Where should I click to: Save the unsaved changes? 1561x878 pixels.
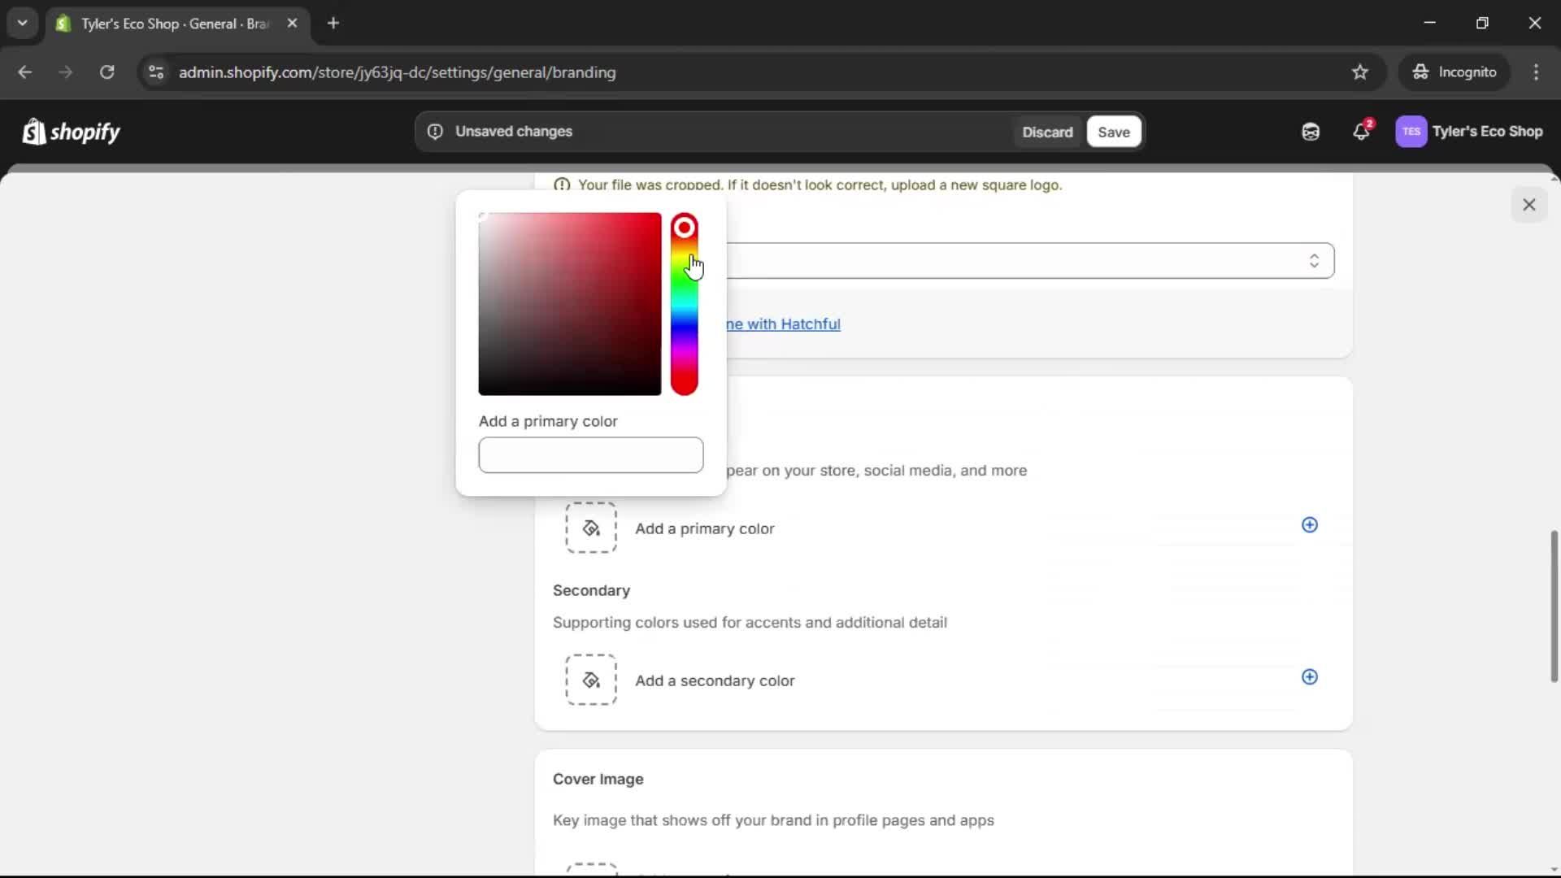pos(1113,132)
